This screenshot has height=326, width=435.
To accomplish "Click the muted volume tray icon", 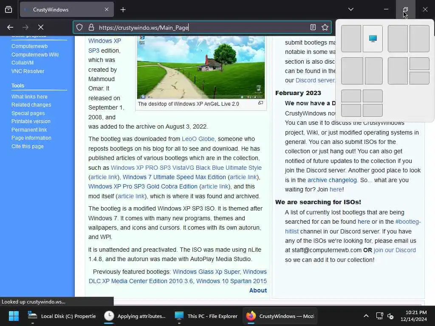I will point(390,316).
